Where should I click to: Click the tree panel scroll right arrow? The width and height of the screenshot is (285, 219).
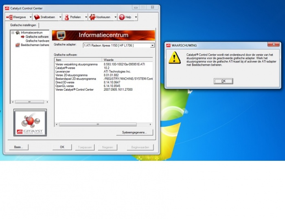(x=47, y=102)
